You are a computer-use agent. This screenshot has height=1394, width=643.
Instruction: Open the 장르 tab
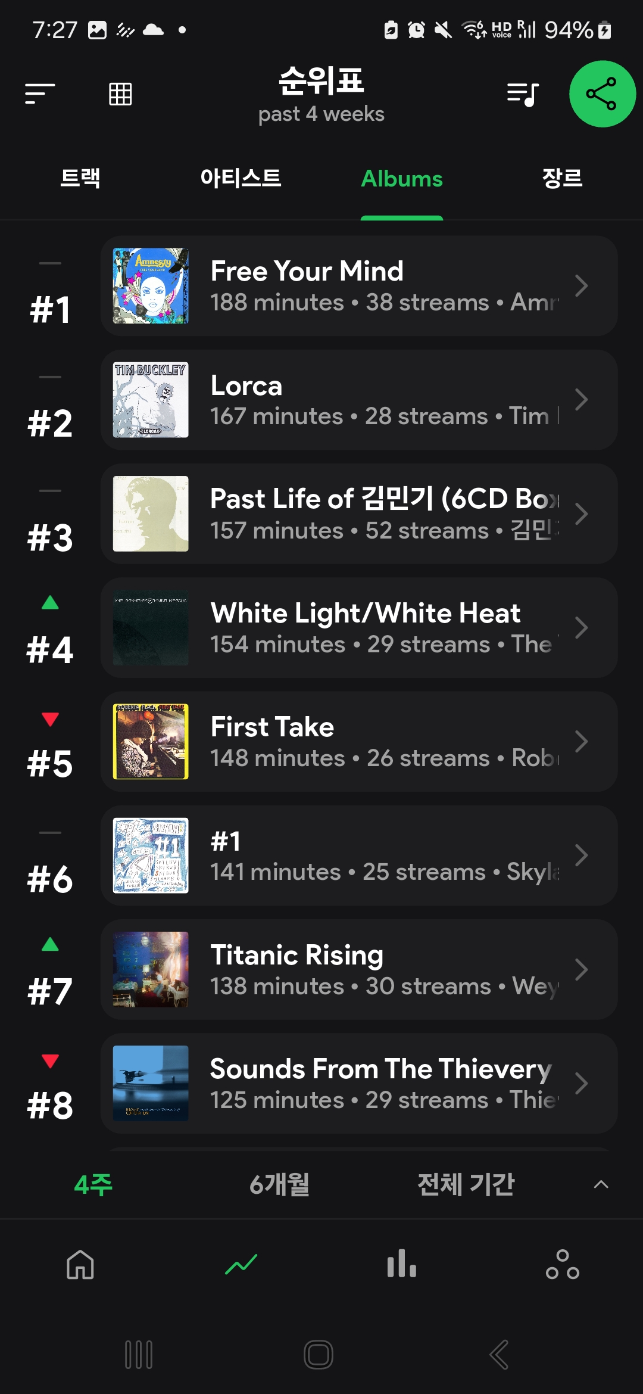point(563,178)
